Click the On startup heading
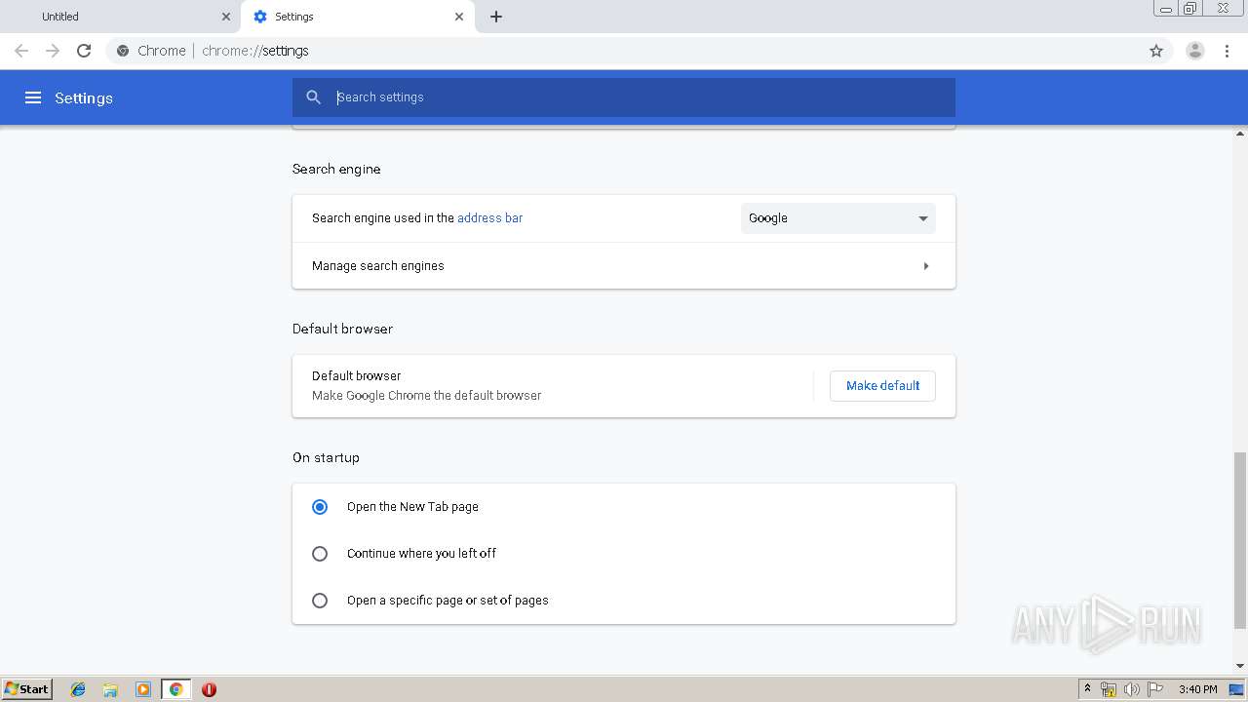 click(x=326, y=457)
